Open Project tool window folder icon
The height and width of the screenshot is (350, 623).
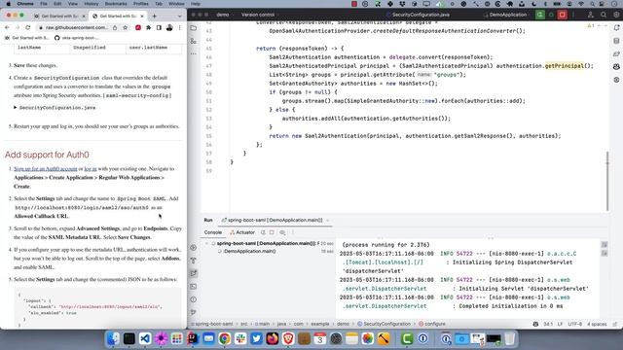tap(194, 28)
